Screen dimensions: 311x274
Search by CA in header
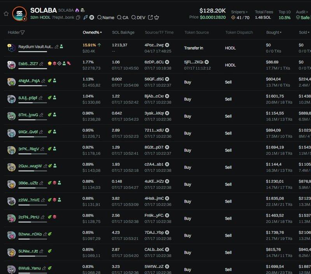123,17
